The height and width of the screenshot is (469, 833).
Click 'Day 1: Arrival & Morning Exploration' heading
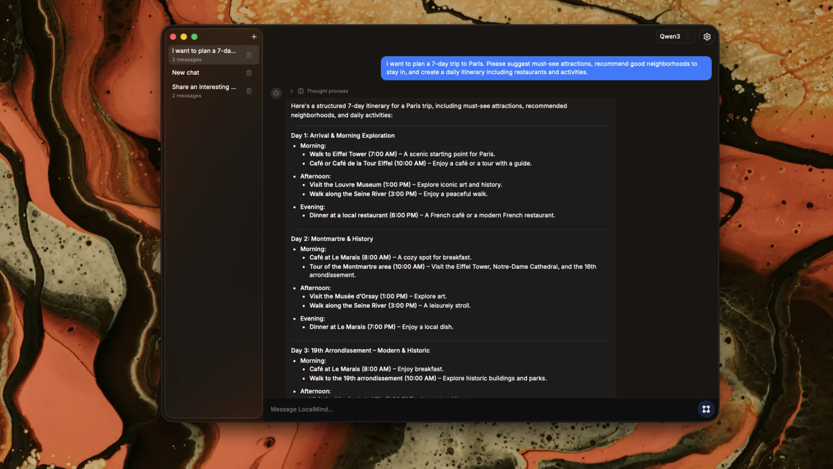343,136
